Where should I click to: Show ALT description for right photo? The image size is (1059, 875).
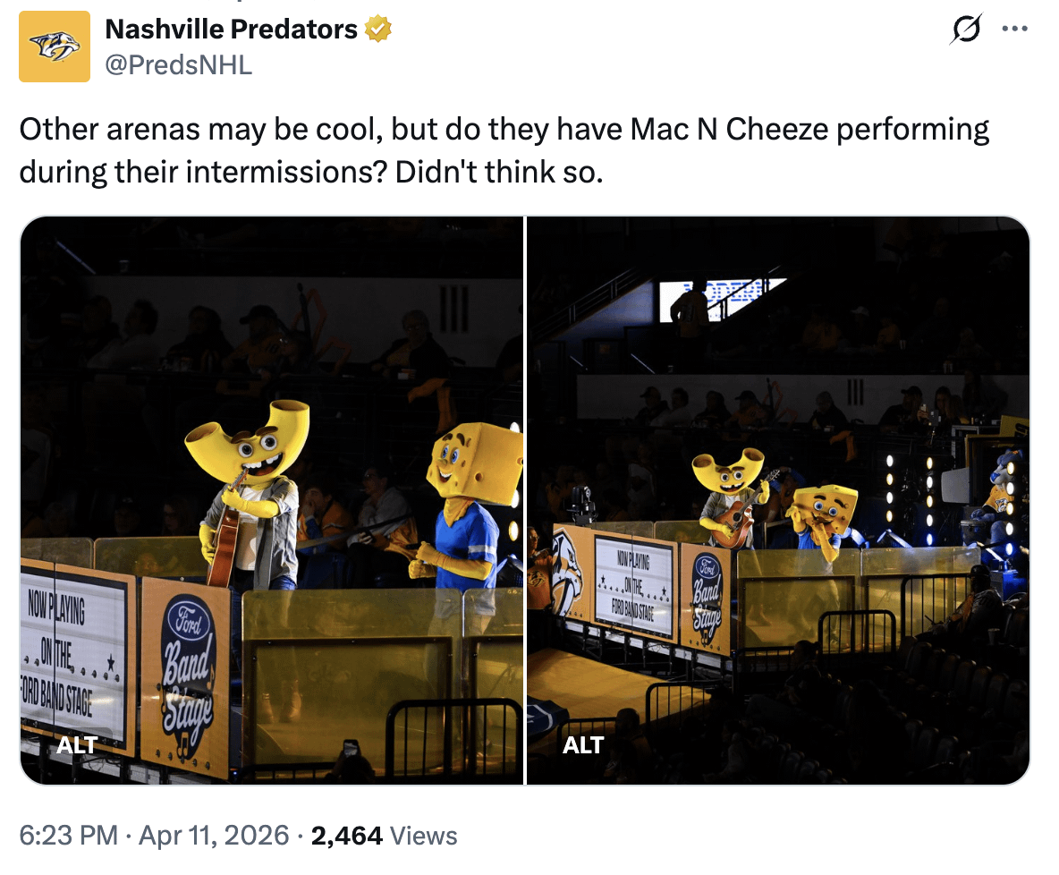583,744
